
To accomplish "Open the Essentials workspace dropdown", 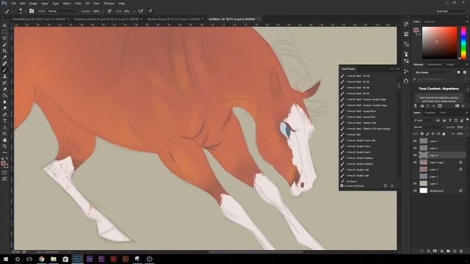I will (451, 11).
